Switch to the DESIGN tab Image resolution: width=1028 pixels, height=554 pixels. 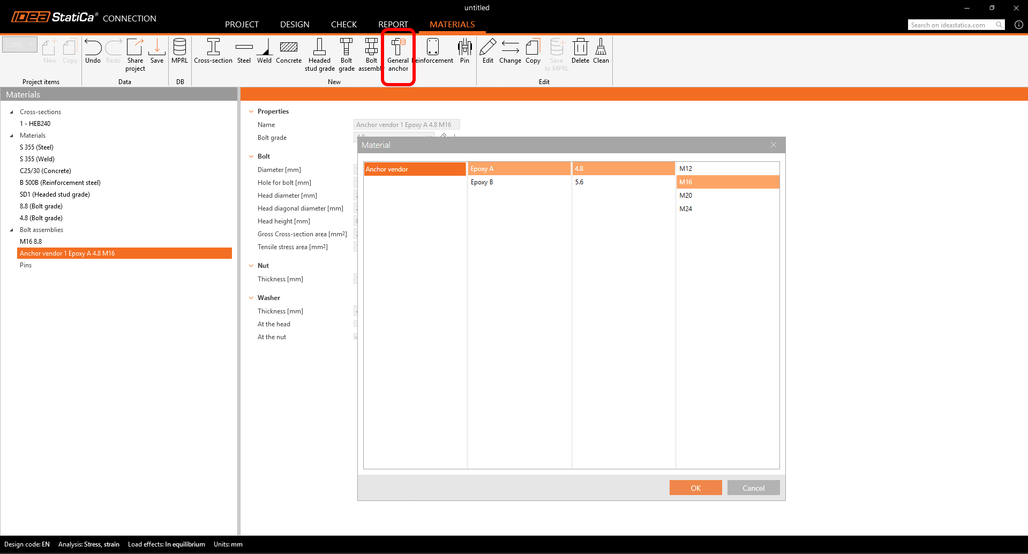[295, 25]
